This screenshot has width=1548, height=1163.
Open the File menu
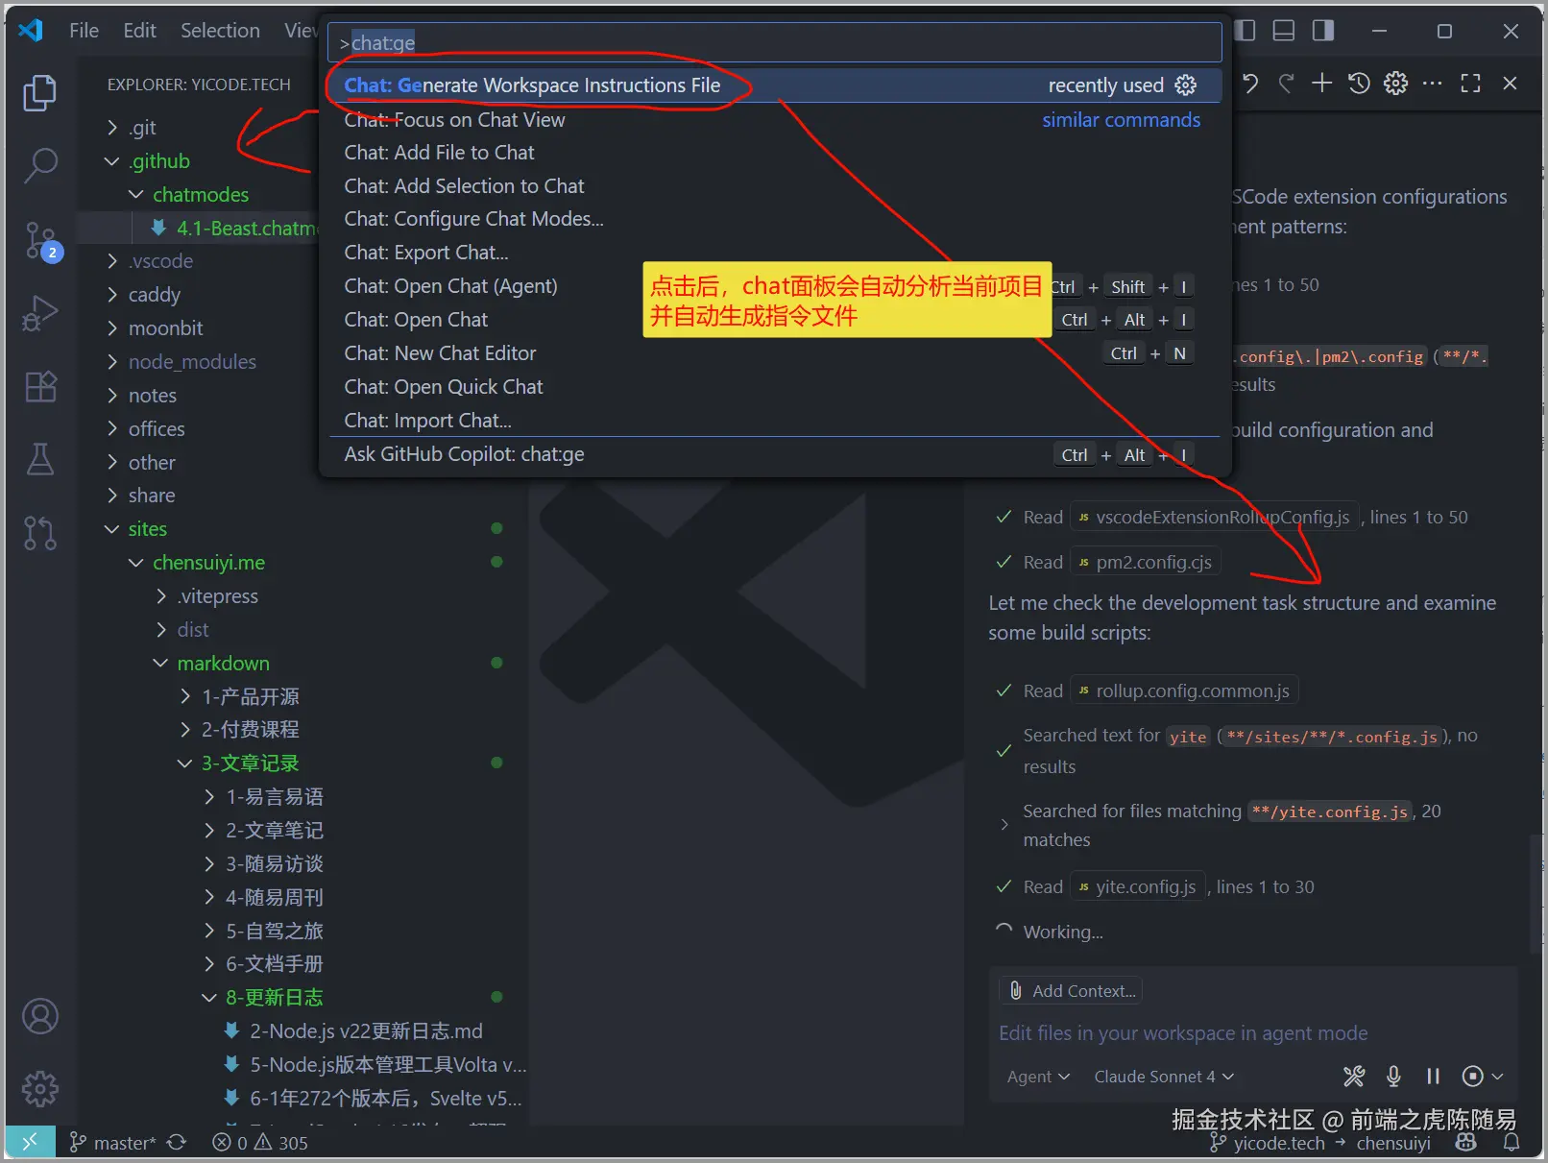(84, 31)
